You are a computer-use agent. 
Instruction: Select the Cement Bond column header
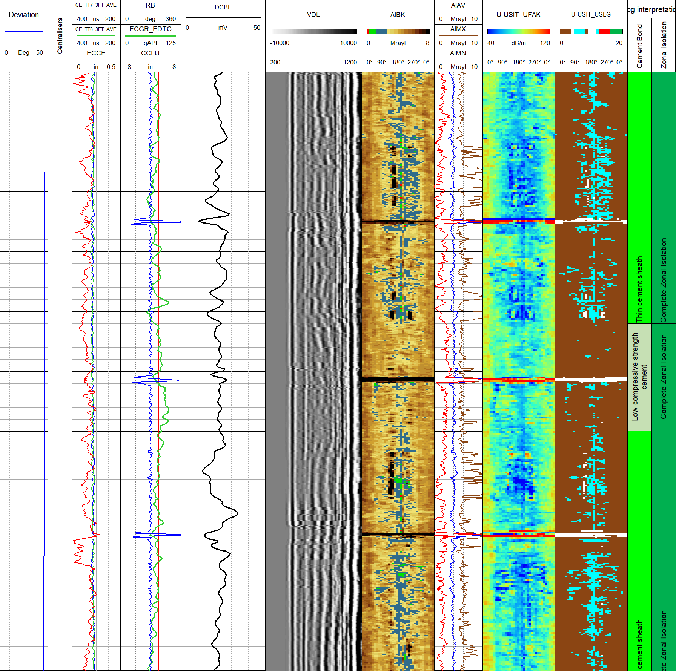(639, 46)
